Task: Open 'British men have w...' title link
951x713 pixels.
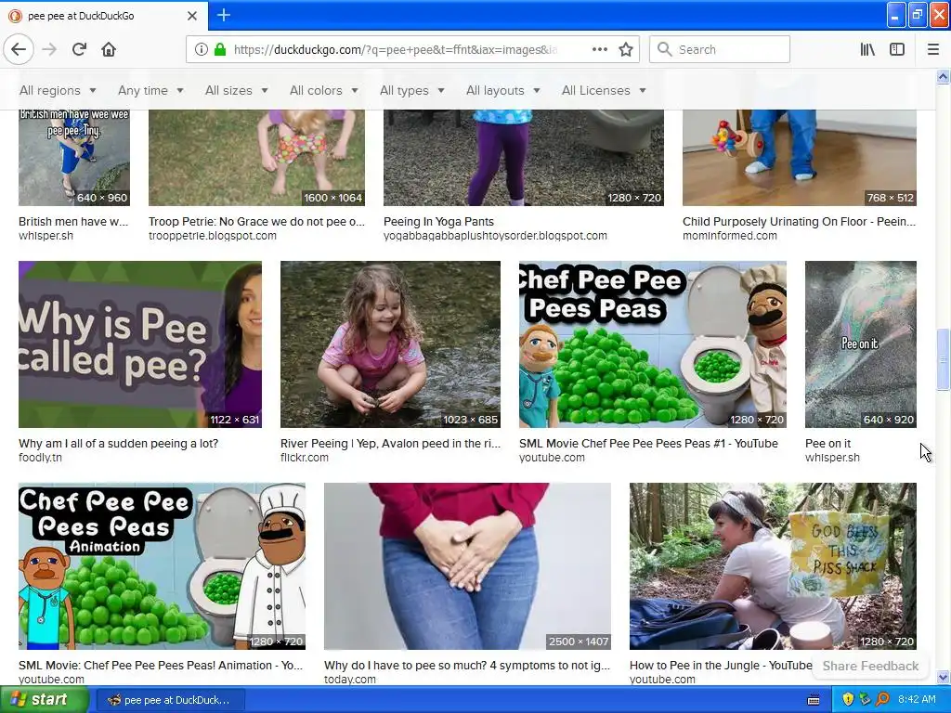Action: pyautogui.click(x=73, y=221)
